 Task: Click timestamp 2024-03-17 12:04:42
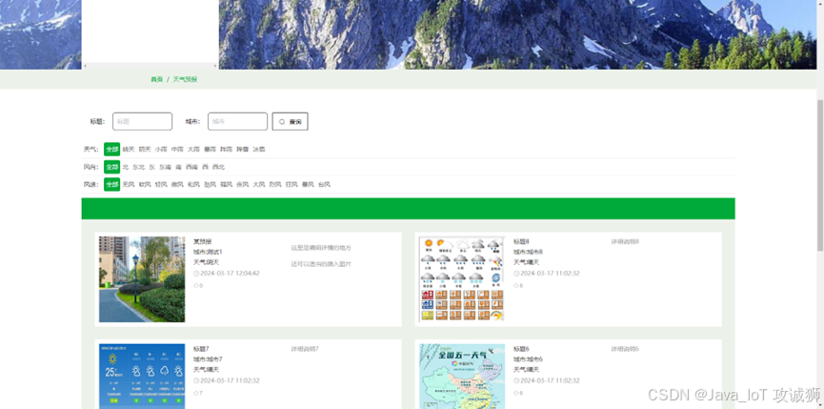pos(230,274)
